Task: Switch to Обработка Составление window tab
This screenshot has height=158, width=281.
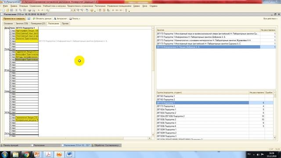Action: coord(106,145)
